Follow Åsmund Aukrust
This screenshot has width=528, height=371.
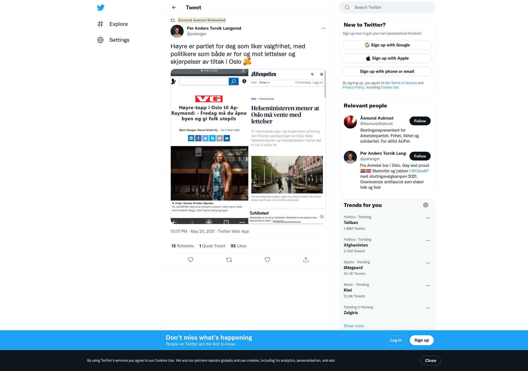[420, 121]
